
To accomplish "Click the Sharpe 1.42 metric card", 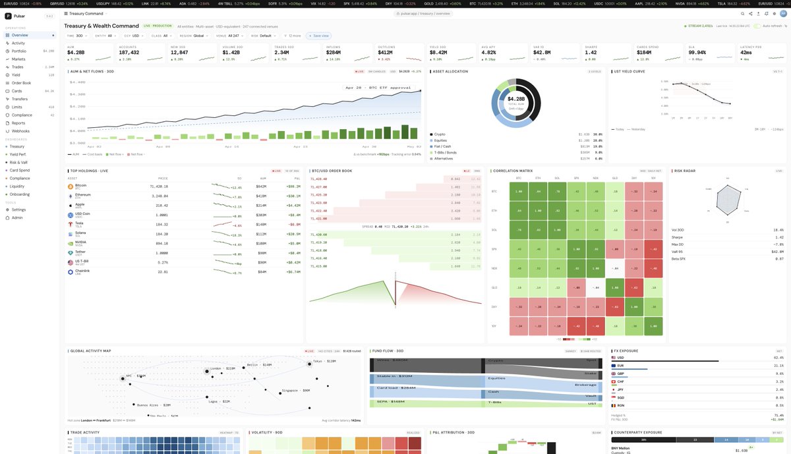I will [x=606, y=53].
